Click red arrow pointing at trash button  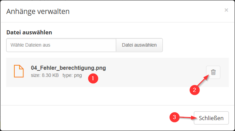pos(203,80)
